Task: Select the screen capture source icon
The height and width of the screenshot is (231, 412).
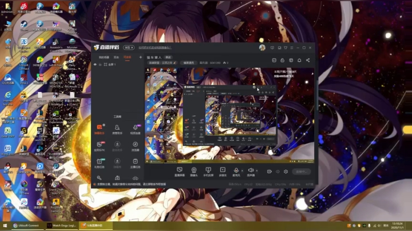Action: tap(180, 172)
